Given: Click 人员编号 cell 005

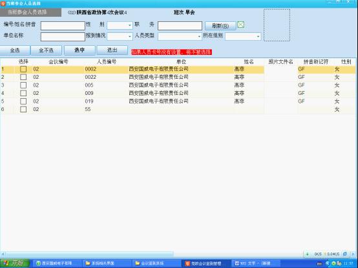Looking at the screenshot, I should click(89, 85).
